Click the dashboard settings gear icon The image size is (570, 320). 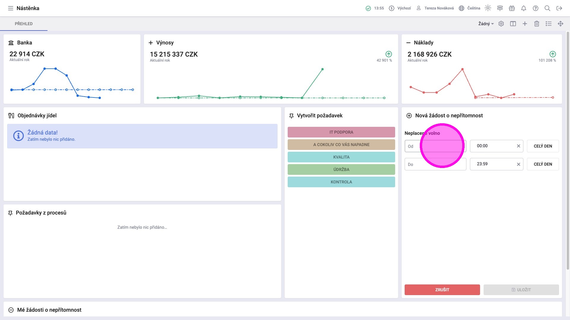(501, 24)
